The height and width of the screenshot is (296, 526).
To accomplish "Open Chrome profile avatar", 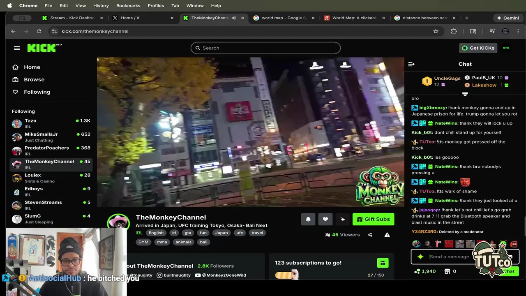I will 505,31.
